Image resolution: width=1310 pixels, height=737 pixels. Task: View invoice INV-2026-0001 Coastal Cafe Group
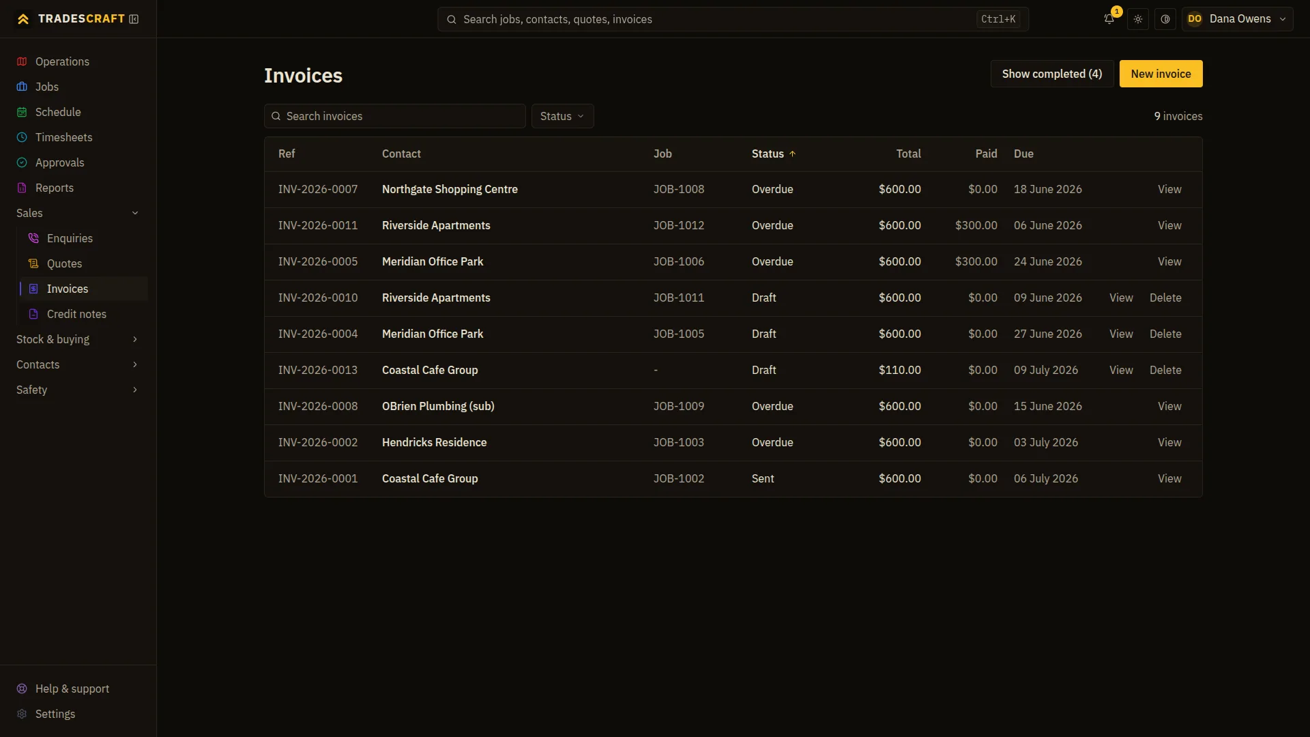tap(1169, 478)
